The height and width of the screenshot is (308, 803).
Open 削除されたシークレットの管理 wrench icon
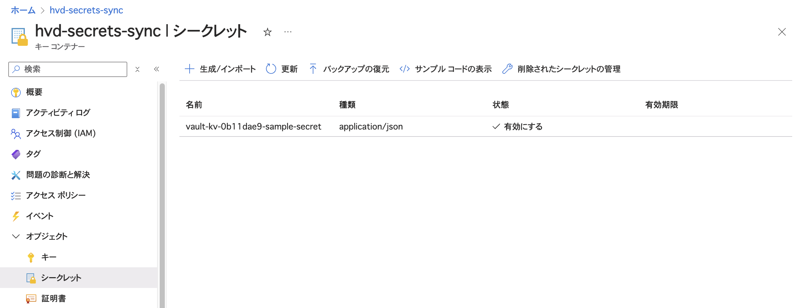tap(507, 69)
